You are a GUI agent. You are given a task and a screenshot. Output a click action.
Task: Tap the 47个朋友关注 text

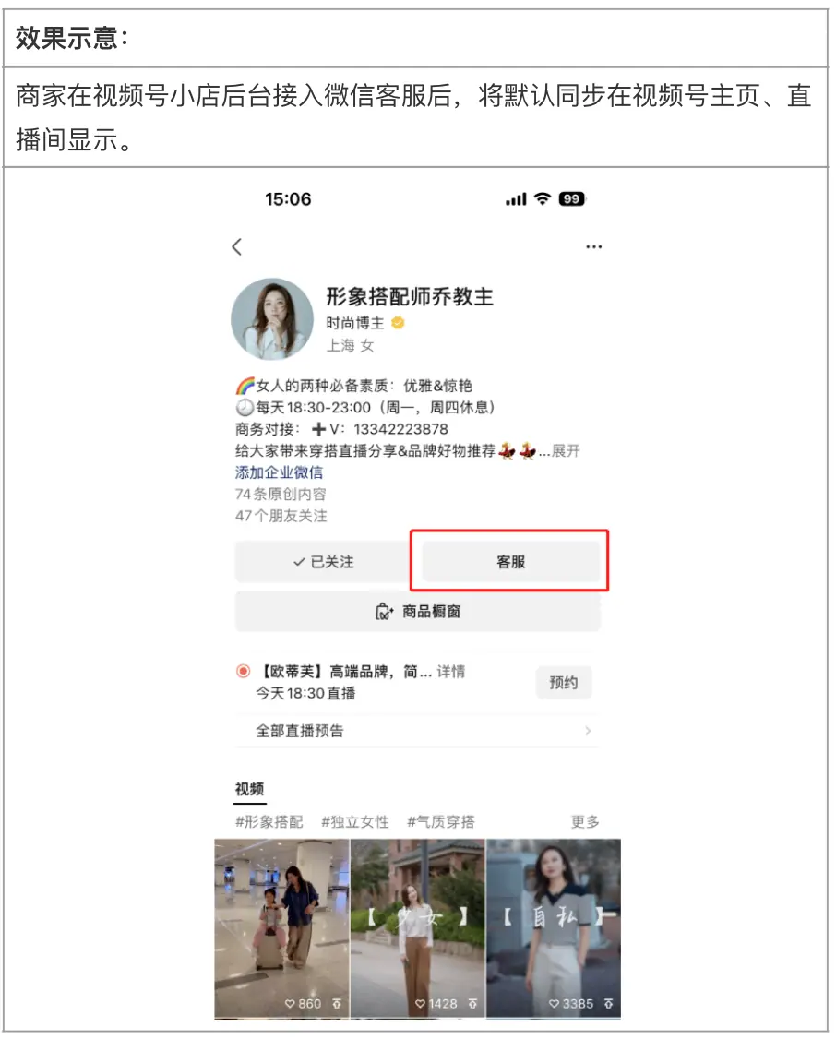point(281,516)
